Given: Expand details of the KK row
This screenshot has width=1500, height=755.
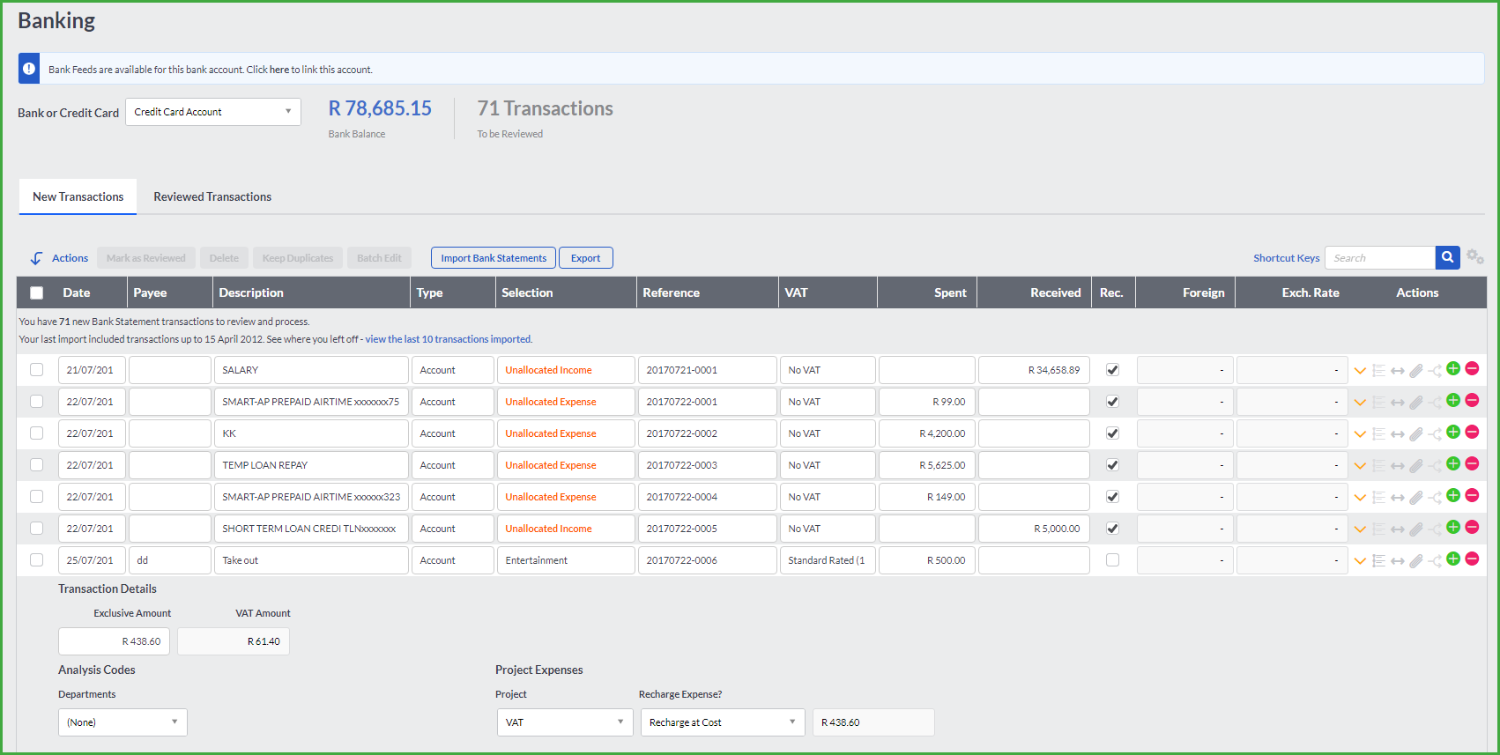Looking at the screenshot, I should [1360, 434].
